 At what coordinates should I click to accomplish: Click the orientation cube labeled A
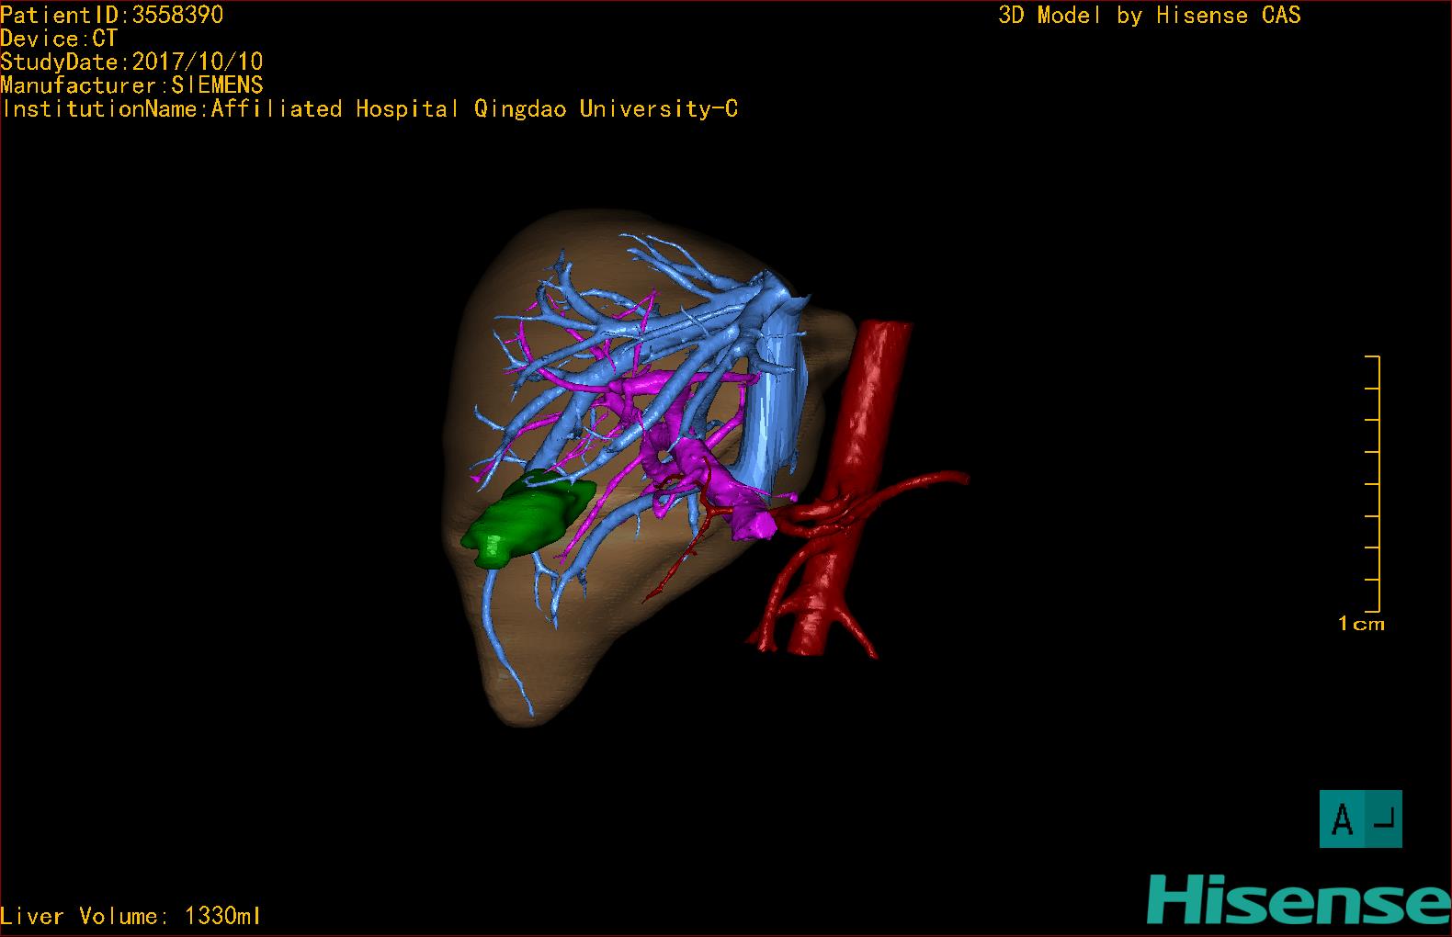pos(1361,818)
